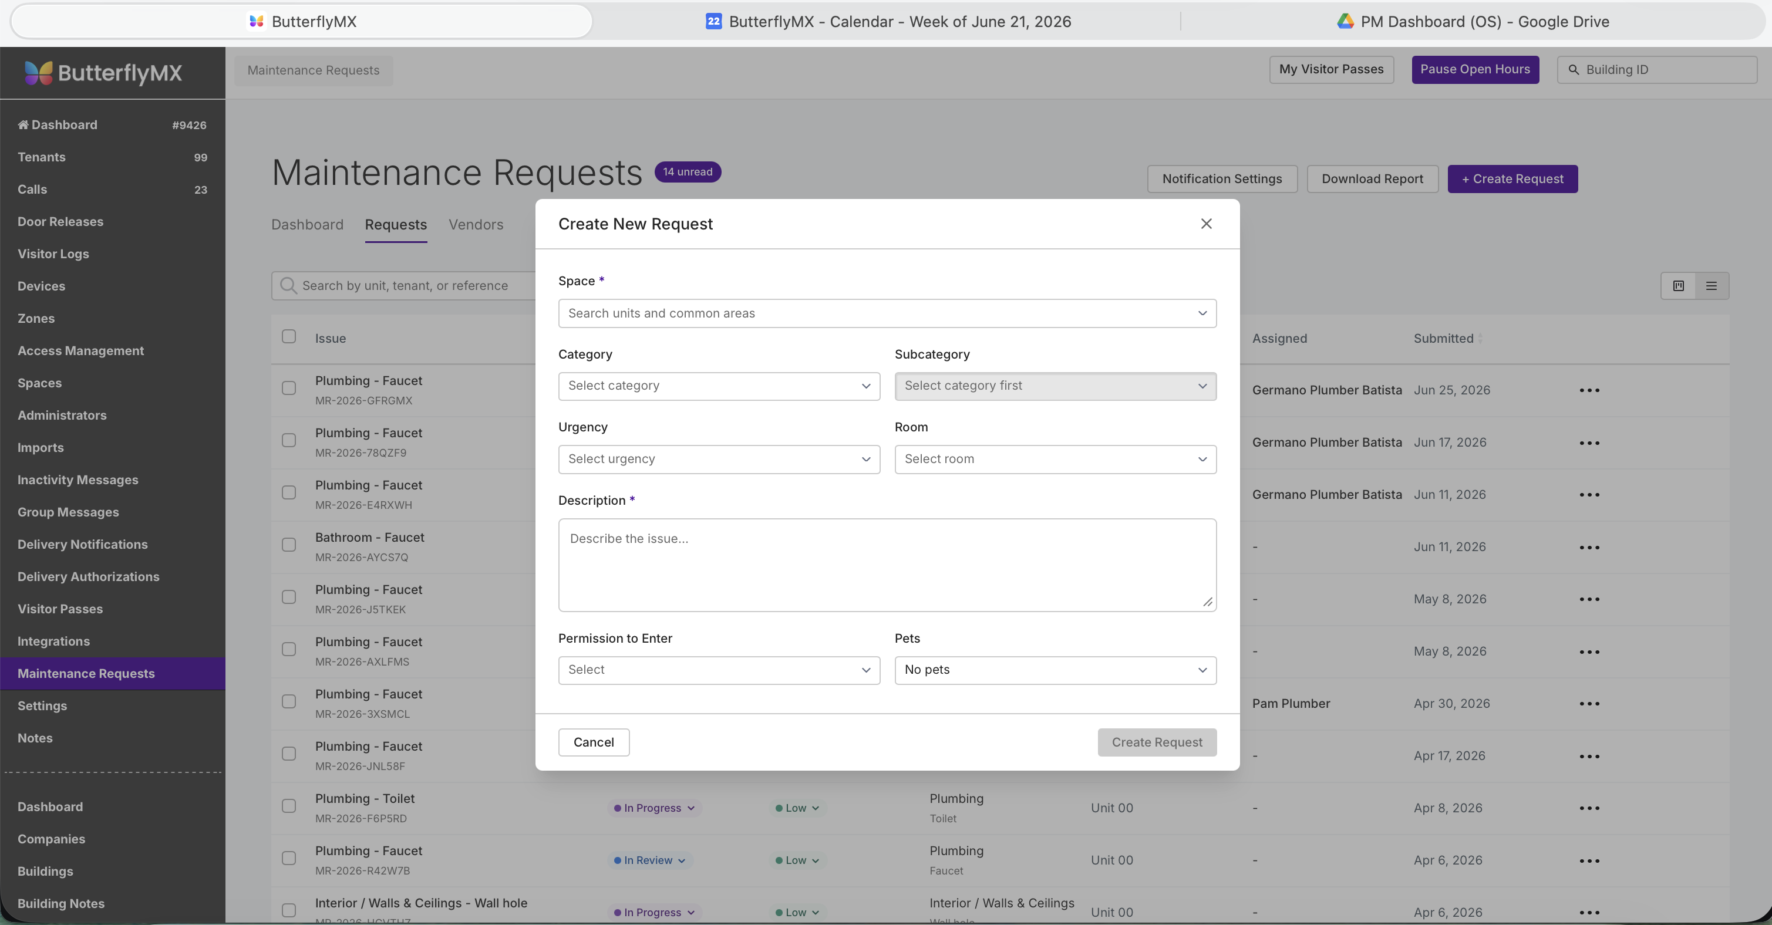Check the MR-2026-JNL58F request checkbox
Viewport: 1772px width, 925px height.
coord(289,754)
